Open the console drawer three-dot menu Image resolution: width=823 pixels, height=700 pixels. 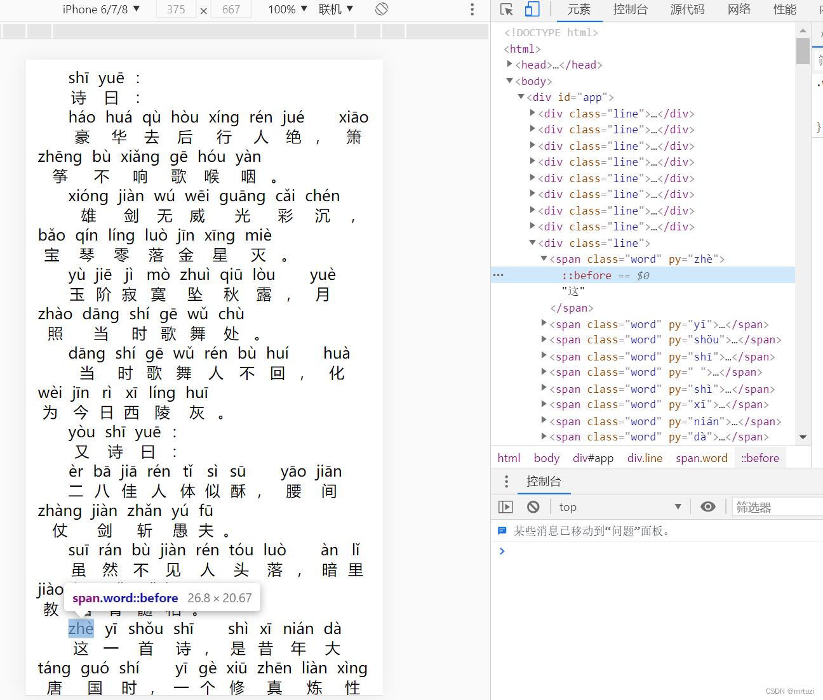506,481
